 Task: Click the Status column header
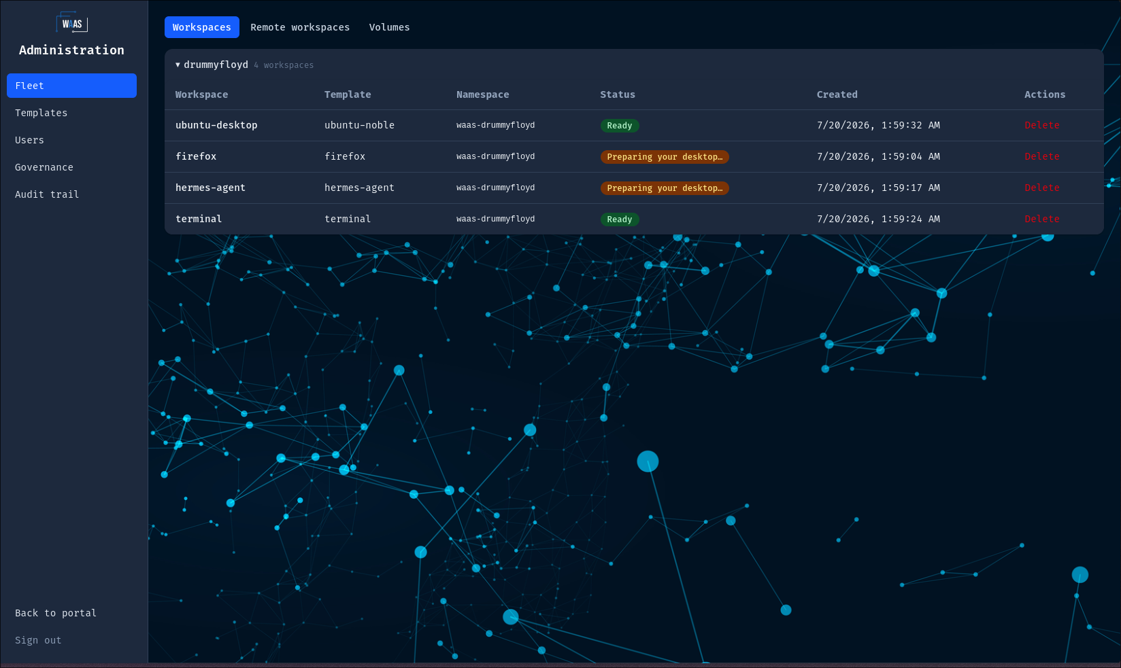tap(618, 94)
